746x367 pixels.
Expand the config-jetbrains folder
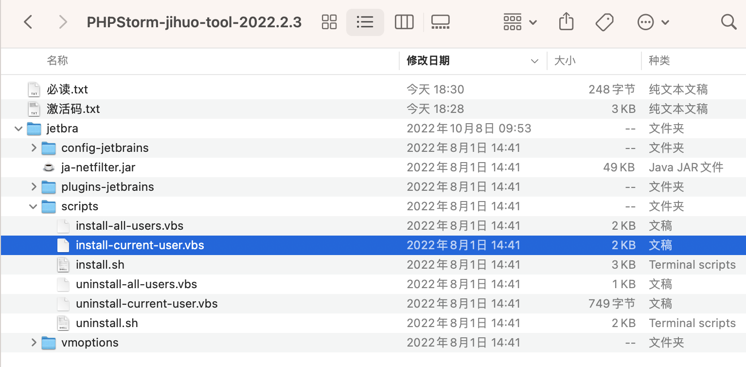[x=34, y=147]
